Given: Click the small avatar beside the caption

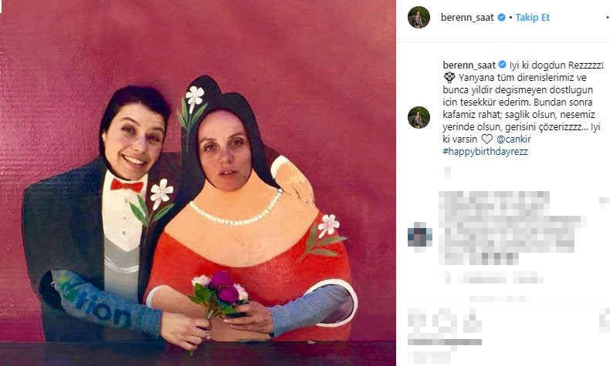Looking at the screenshot, I should coord(419,117).
